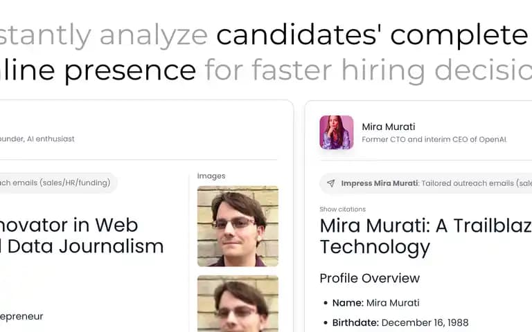Open the second, partially visible photo under Images
The width and height of the screenshot is (532, 332).
click(x=238, y=304)
